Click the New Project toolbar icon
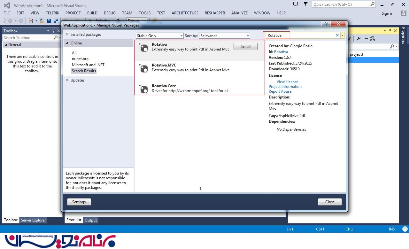Screen dimensions: 409x249 click(31, 21)
